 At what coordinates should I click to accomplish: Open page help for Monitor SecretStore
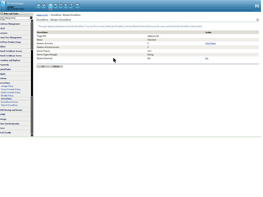point(257,20)
